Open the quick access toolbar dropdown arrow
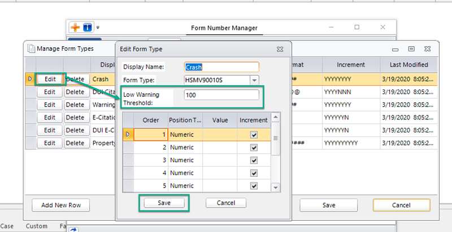 97,27
